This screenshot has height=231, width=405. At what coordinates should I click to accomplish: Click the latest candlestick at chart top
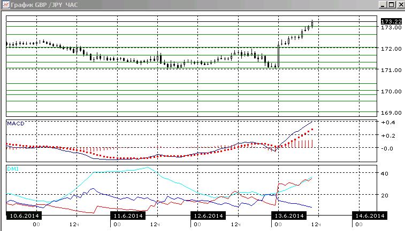pos(312,23)
